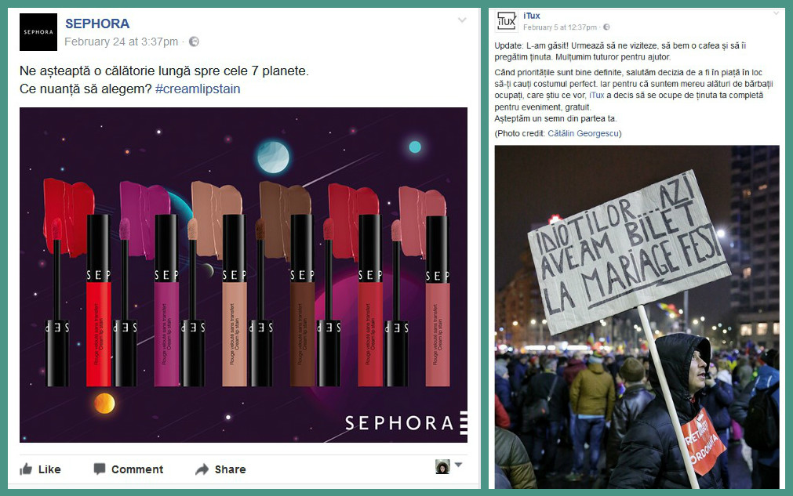Open the February 5 at 12:37pm timestamp
The image size is (793, 496).
[560, 27]
